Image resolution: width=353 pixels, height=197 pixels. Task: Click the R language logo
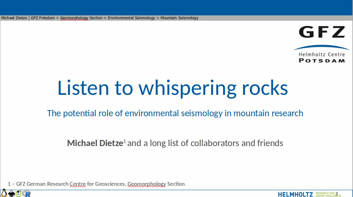tap(27, 194)
